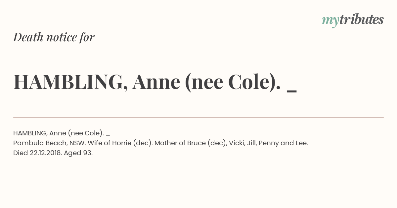
Task: Click the name "Penny" in the notice
Action: click(x=269, y=143)
